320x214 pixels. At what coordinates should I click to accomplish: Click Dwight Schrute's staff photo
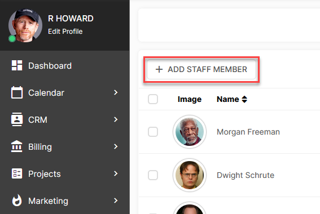(190, 175)
